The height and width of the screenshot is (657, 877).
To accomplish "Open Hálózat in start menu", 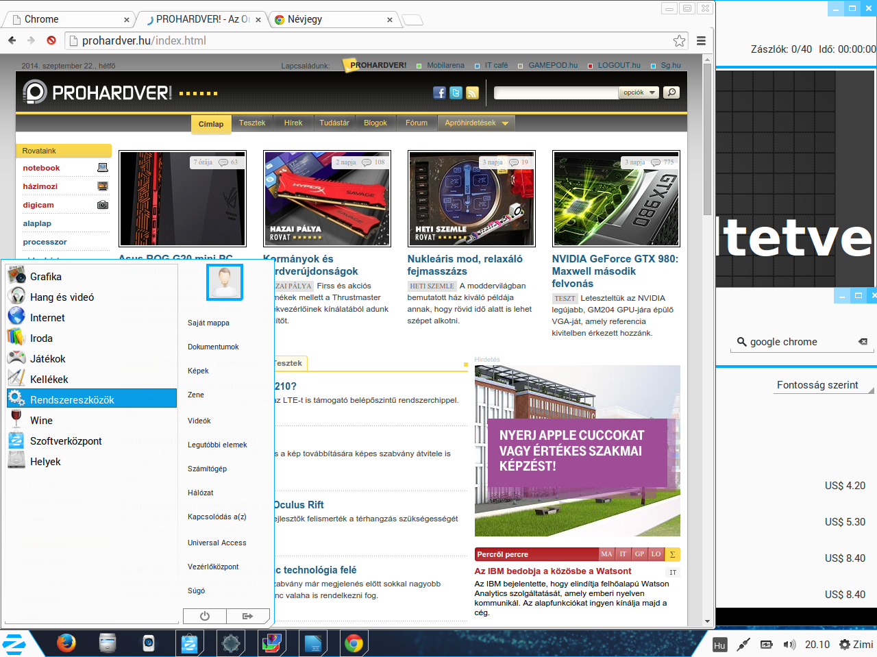I will (x=200, y=493).
